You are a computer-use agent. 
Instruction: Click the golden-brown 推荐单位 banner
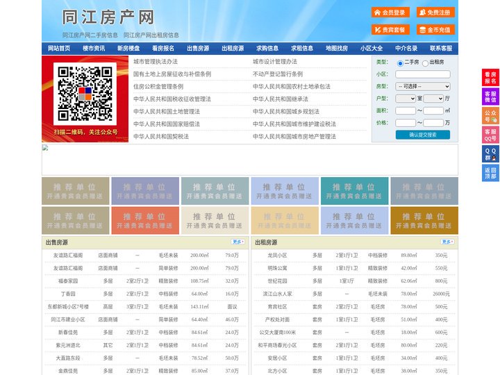(x=424, y=221)
